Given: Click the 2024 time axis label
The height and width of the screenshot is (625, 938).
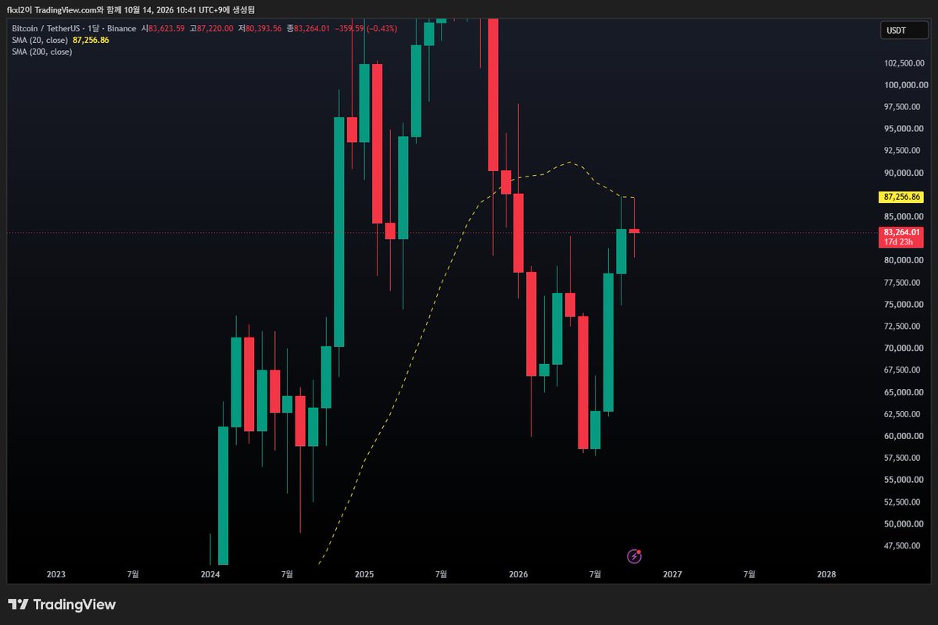Looking at the screenshot, I should coord(210,573).
